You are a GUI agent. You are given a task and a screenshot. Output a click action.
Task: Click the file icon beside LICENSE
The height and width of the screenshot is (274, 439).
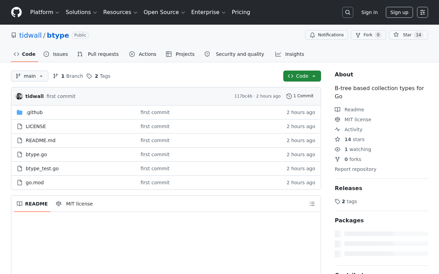click(x=20, y=126)
